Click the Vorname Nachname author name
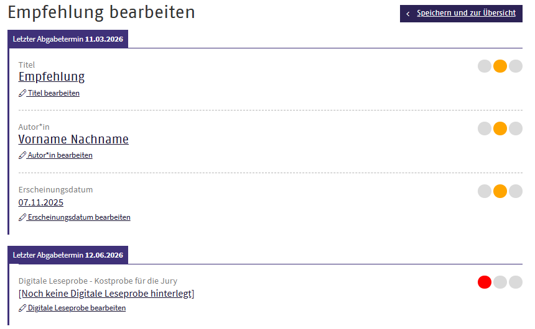535x329 pixels. [73, 139]
